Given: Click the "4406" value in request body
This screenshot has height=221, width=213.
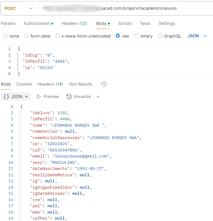Looking at the screenshot, I should 60,61.
